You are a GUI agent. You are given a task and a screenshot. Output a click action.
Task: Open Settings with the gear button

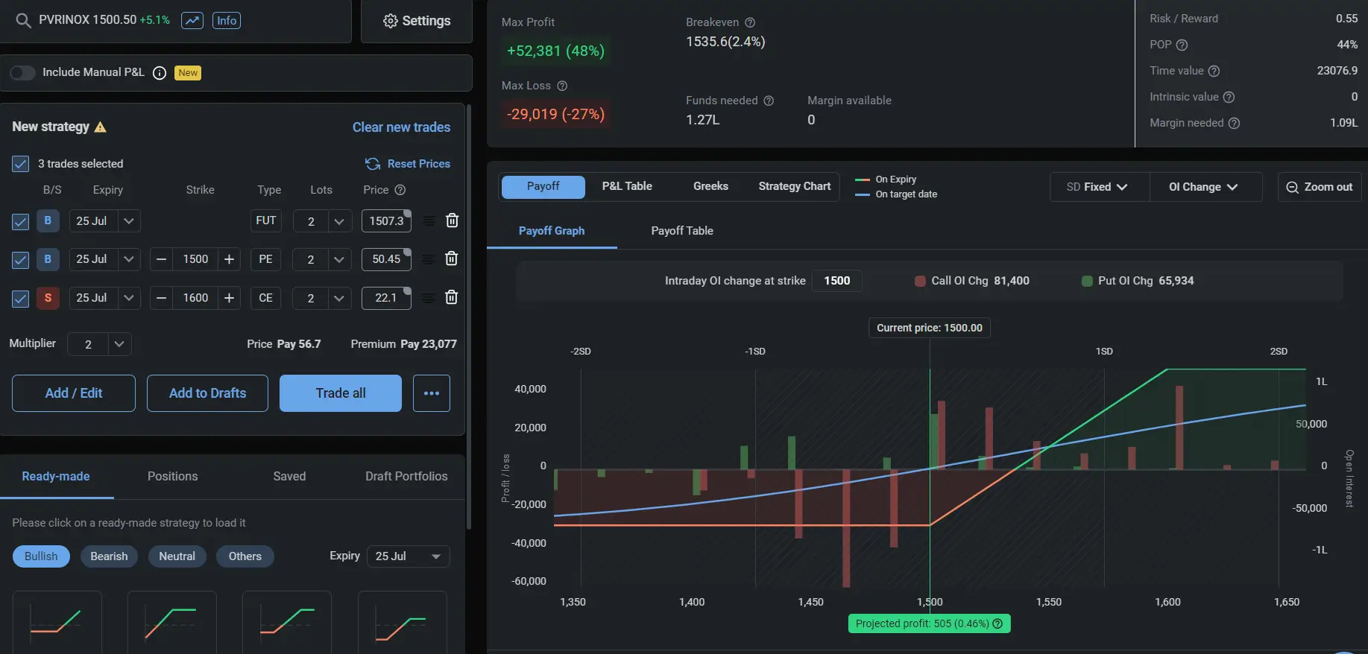click(x=417, y=21)
